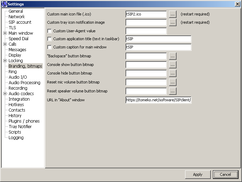Browse for Reset speaker volume bitmap

tap(172, 91)
